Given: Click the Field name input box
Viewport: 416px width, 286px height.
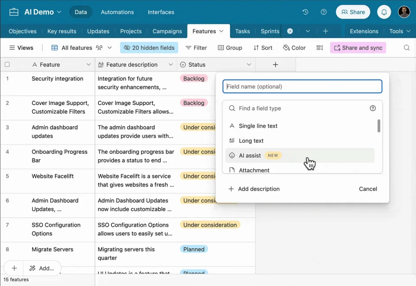Looking at the screenshot, I should (302, 86).
